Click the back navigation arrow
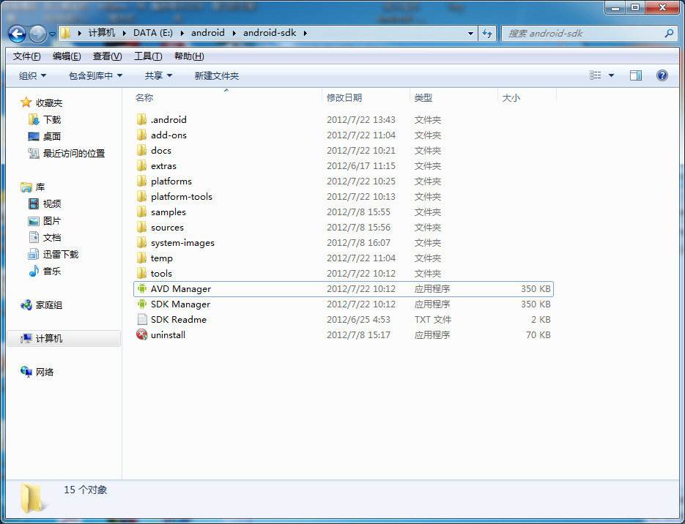The width and height of the screenshot is (685, 524). [16, 34]
